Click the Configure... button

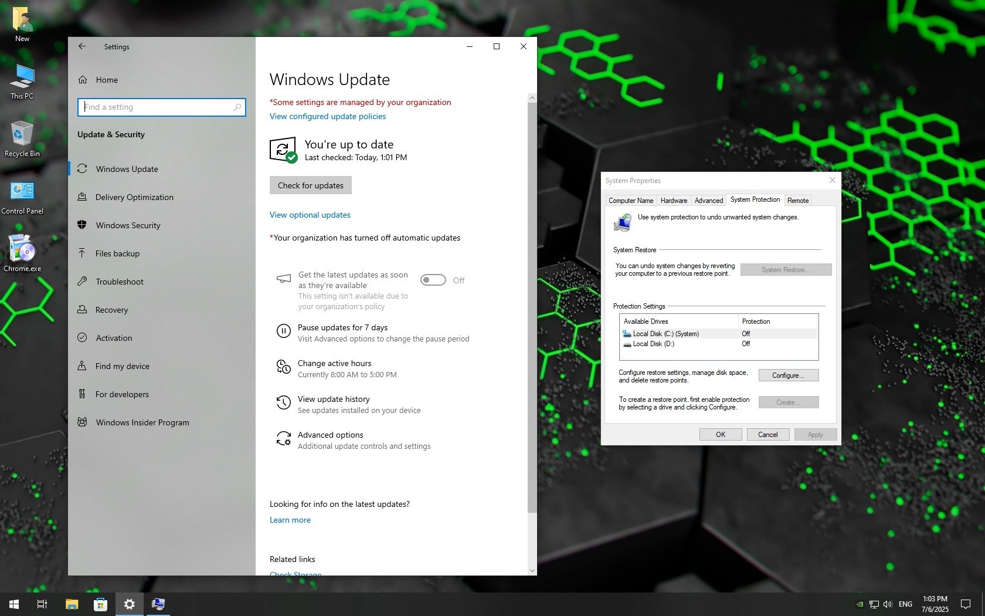coord(788,375)
